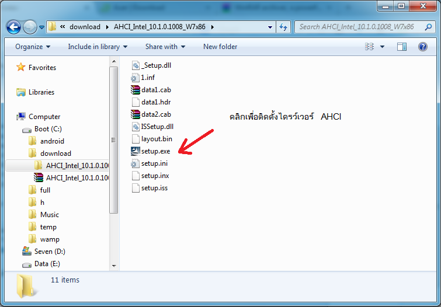Open the Help question mark icon
441x307 pixels.
[423, 47]
